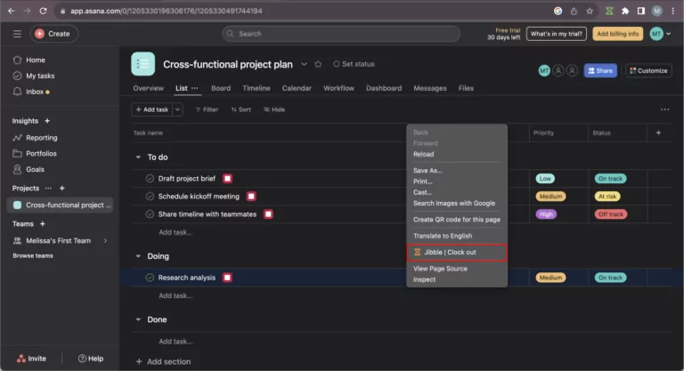Mark Schedule kickoff meeting complete
The height and width of the screenshot is (371, 684).
pyautogui.click(x=150, y=196)
